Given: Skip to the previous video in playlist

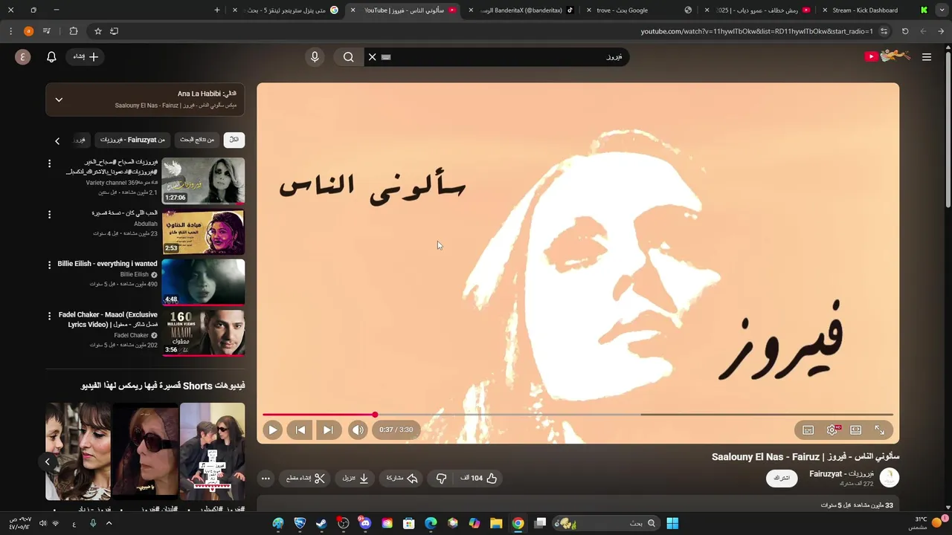Looking at the screenshot, I should pos(300,429).
